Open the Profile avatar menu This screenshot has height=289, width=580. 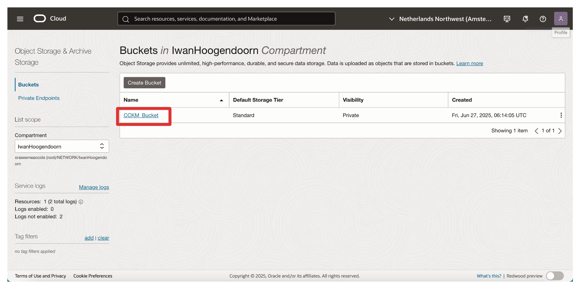click(561, 18)
